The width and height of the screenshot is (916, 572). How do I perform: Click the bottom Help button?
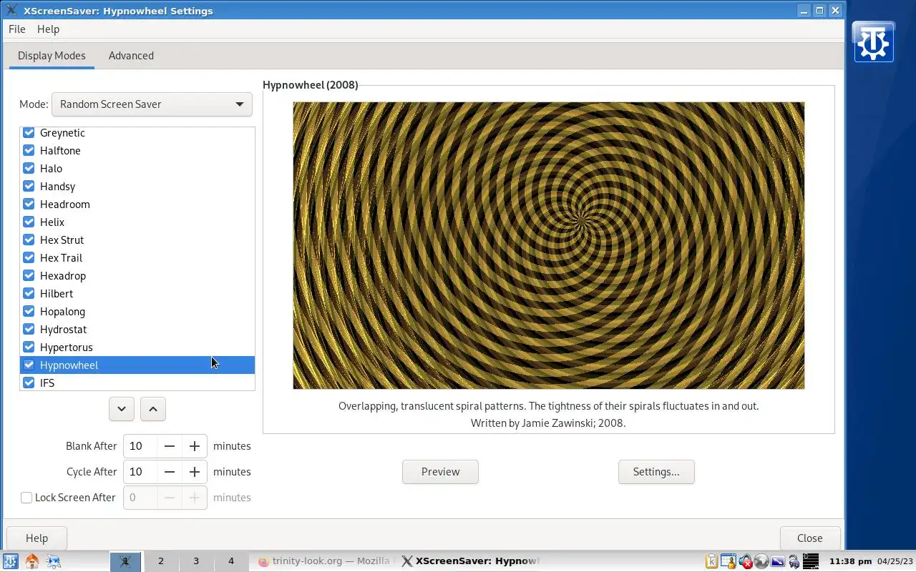[x=37, y=538]
